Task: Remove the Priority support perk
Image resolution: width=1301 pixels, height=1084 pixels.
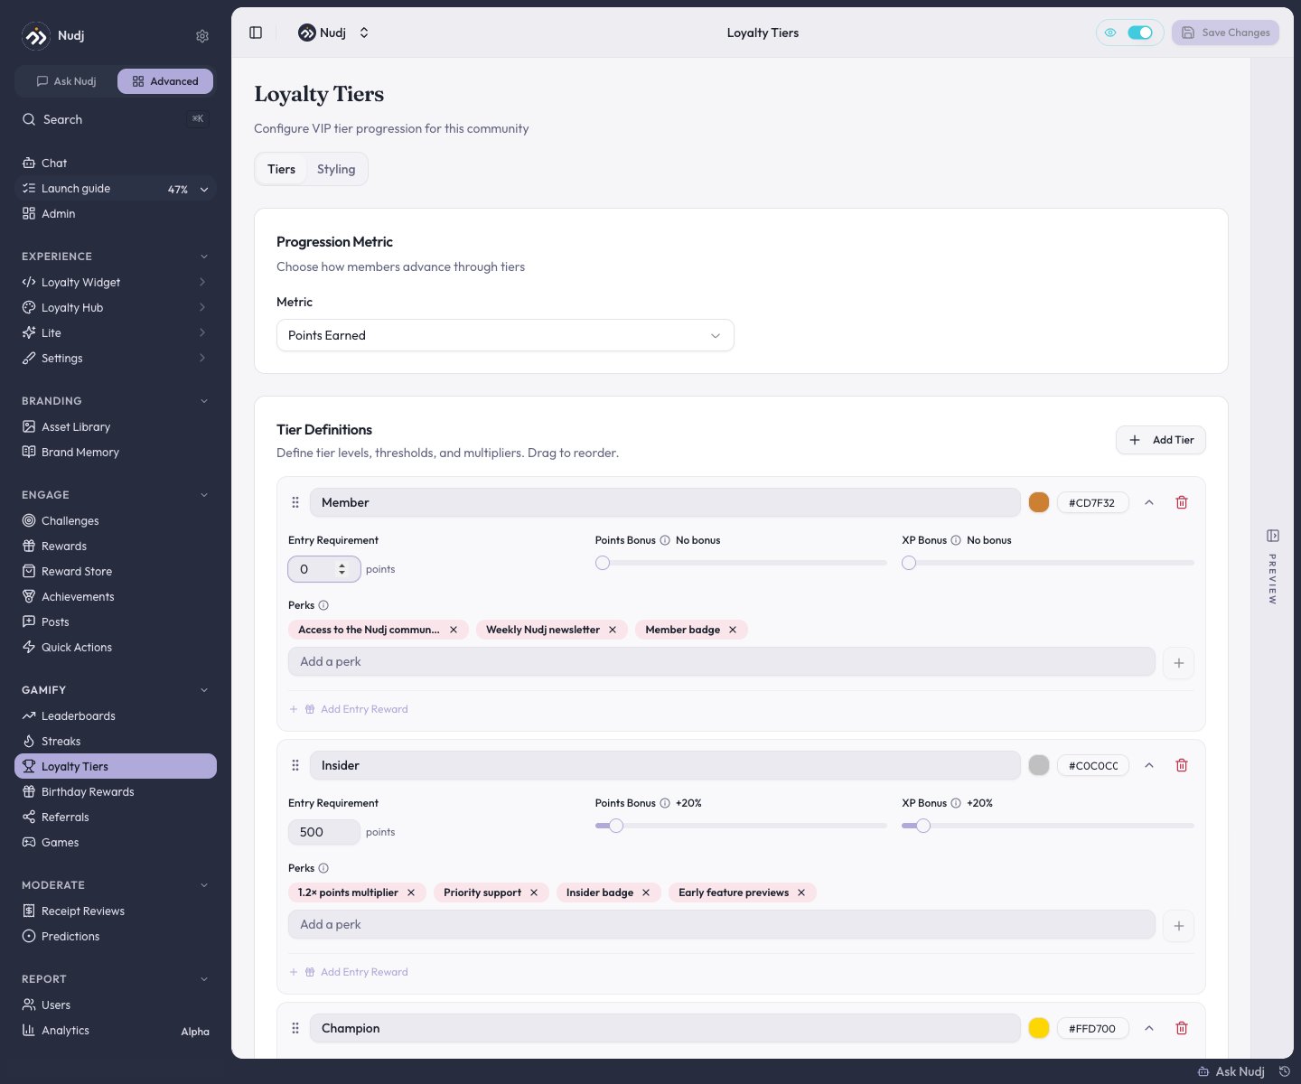Action: coord(534,892)
